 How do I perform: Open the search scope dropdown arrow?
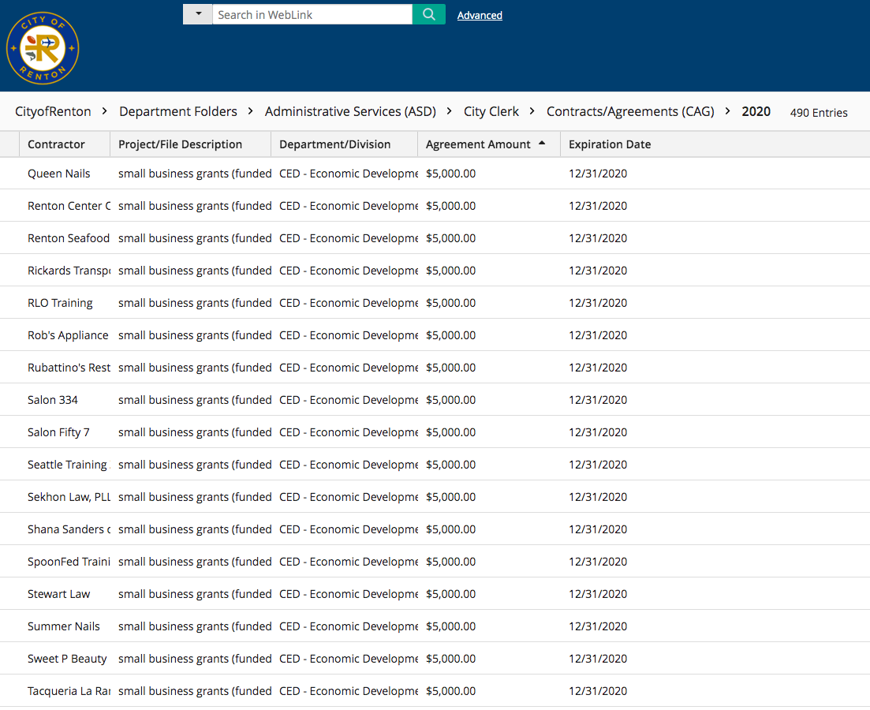tap(198, 14)
